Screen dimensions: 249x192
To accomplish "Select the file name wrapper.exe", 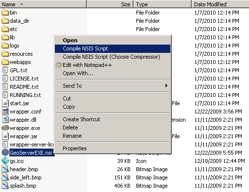I will click(x=25, y=128).
